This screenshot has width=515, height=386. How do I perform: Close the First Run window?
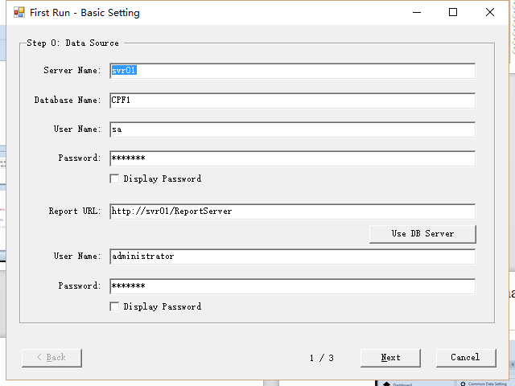point(490,13)
